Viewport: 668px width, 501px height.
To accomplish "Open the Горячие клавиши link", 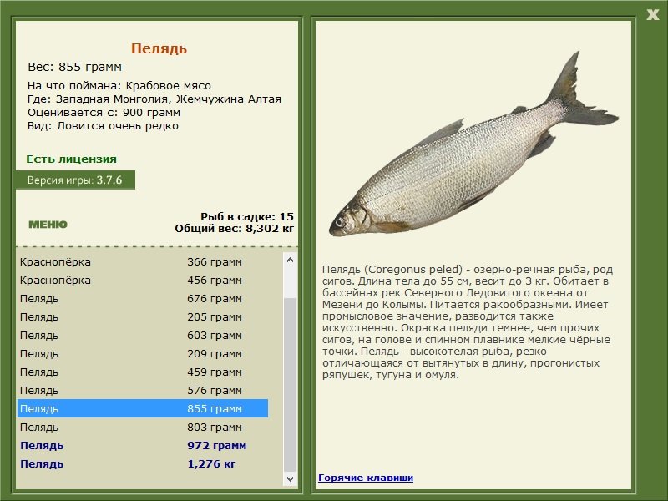I will pos(366,478).
